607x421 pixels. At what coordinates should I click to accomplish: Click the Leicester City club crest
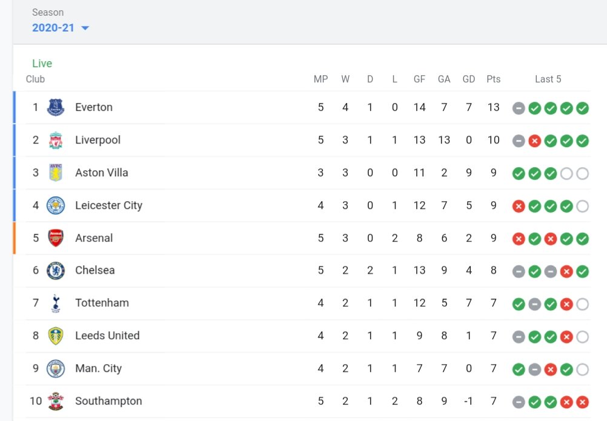[x=55, y=205]
